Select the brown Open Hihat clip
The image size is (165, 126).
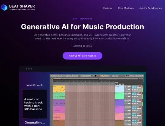[x=59, y=123]
